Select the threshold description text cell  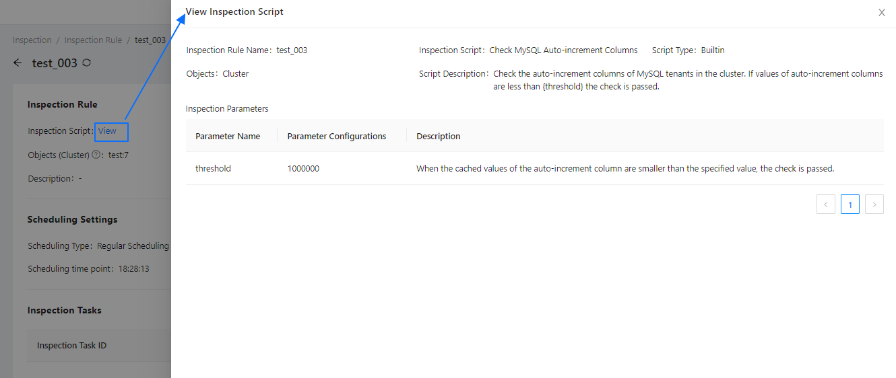[625, 169]
